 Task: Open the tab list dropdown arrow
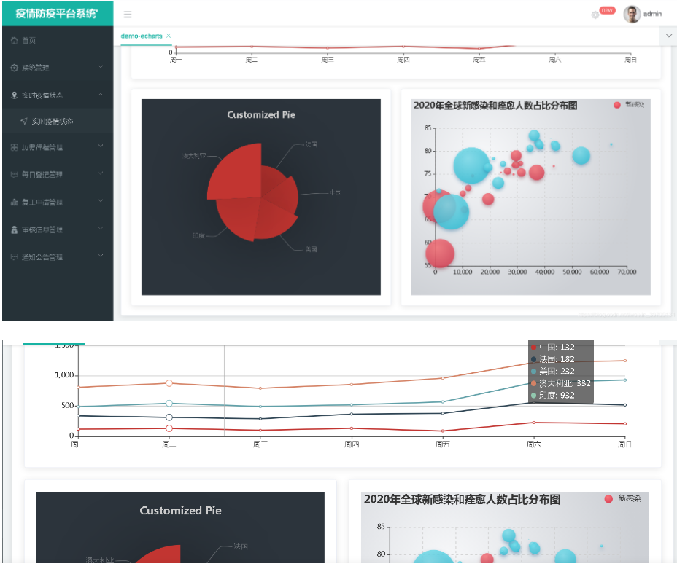point(668,36)
